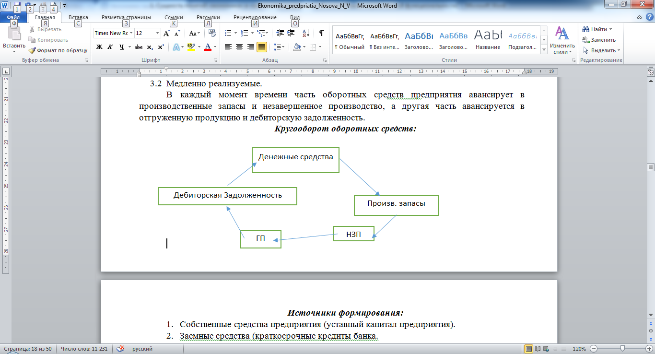
Task: Open Word help question mark icon
Action: coord(650,17)
